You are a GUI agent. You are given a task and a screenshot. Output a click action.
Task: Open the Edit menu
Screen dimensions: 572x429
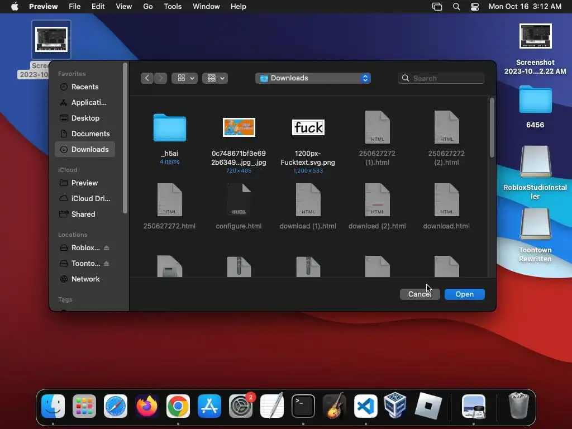98,7
